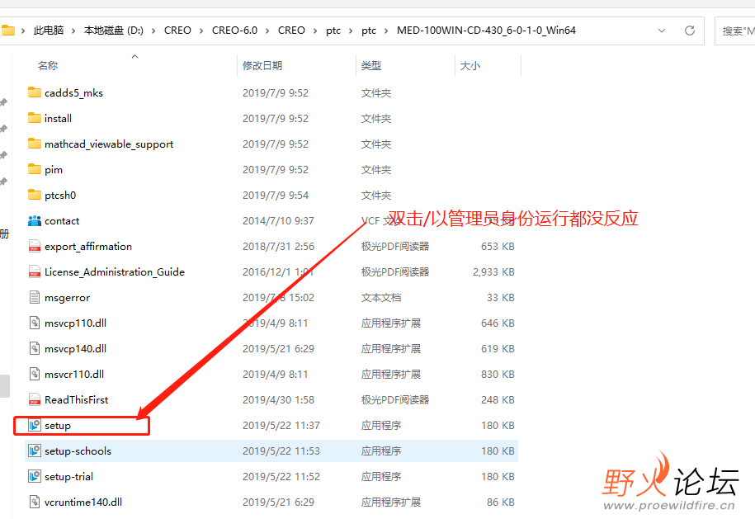This screenshot has width=755, height=519.
Task: Select the ptcsh0 folder name
Action: (60, 195)
